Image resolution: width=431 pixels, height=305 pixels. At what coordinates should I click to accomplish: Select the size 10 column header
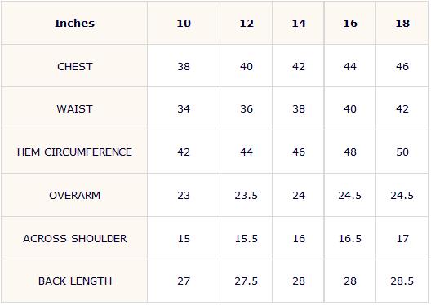[184, 24]
